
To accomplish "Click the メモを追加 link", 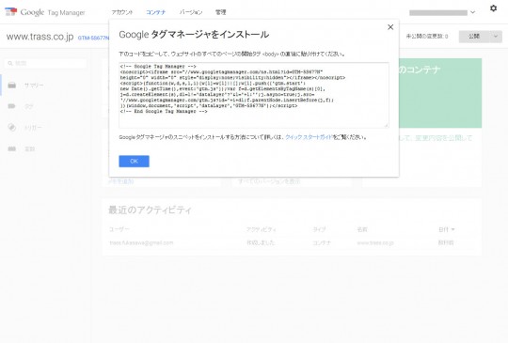I will (x=120, y=181).
